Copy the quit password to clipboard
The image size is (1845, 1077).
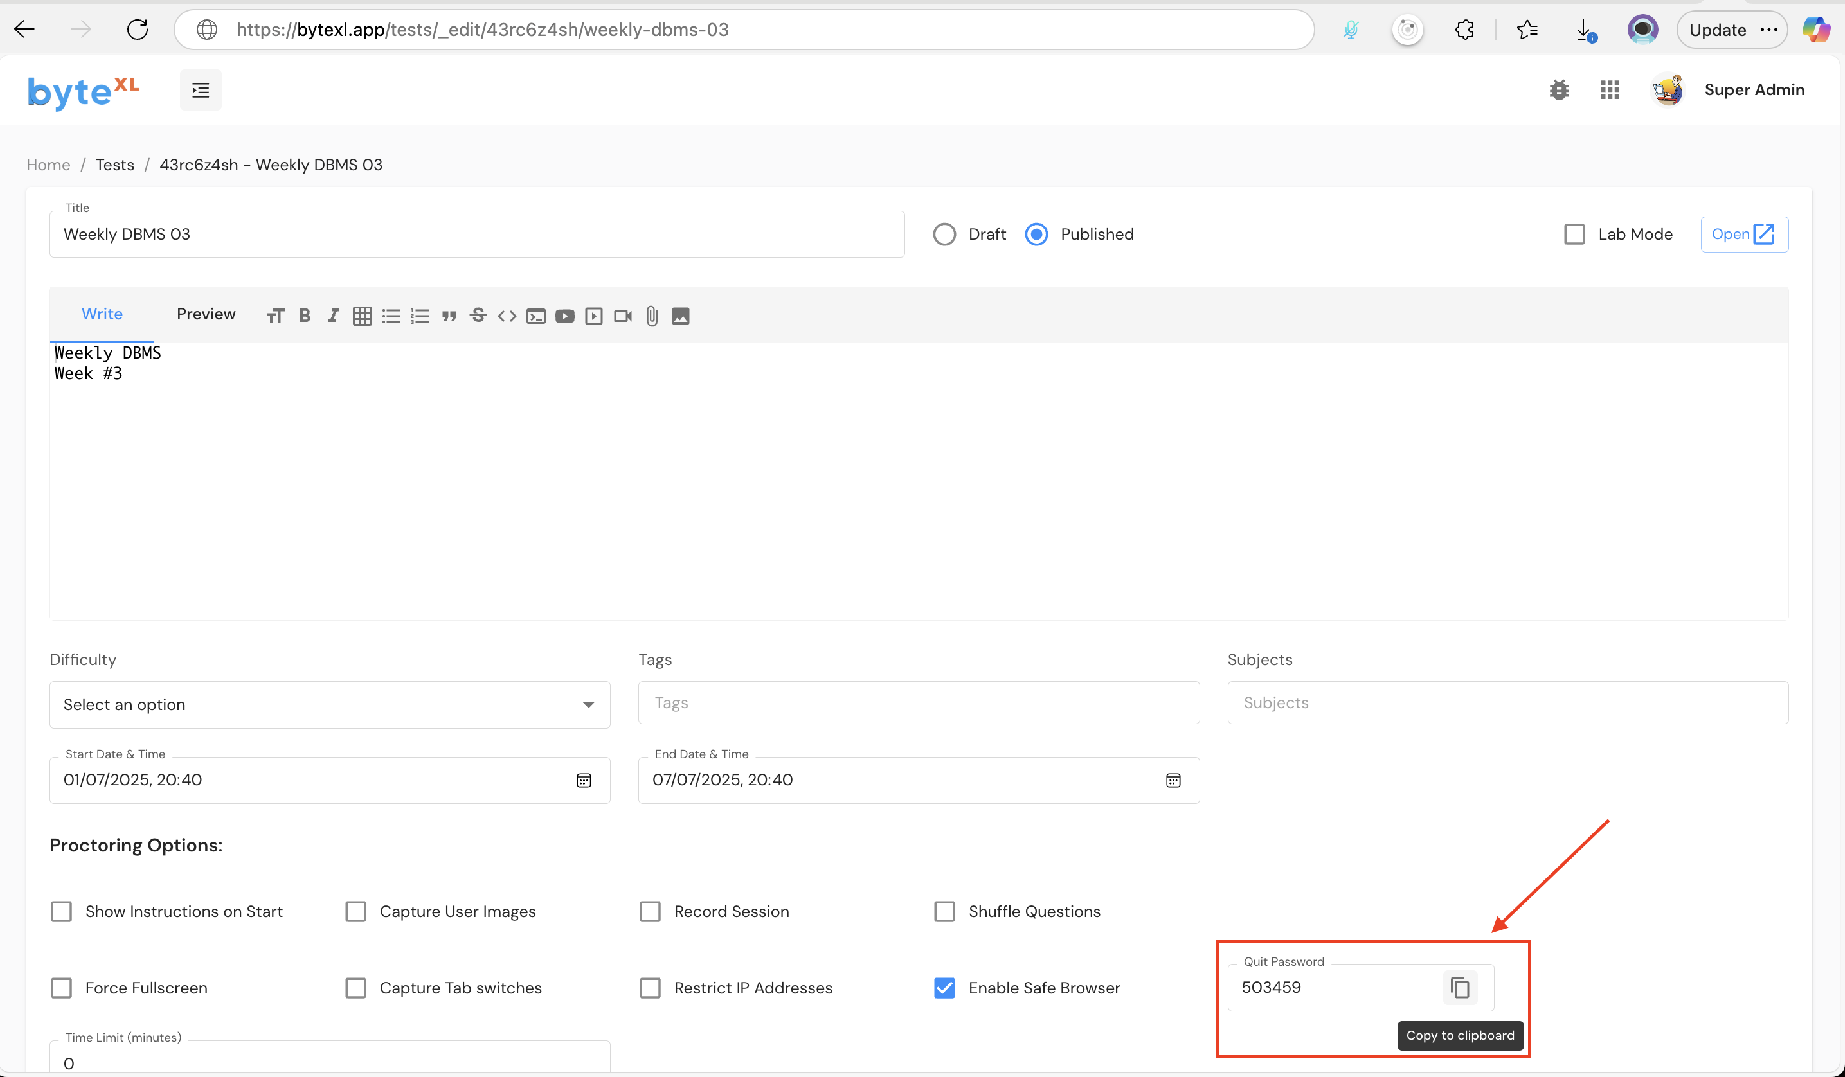click(x=1459, y=988)
